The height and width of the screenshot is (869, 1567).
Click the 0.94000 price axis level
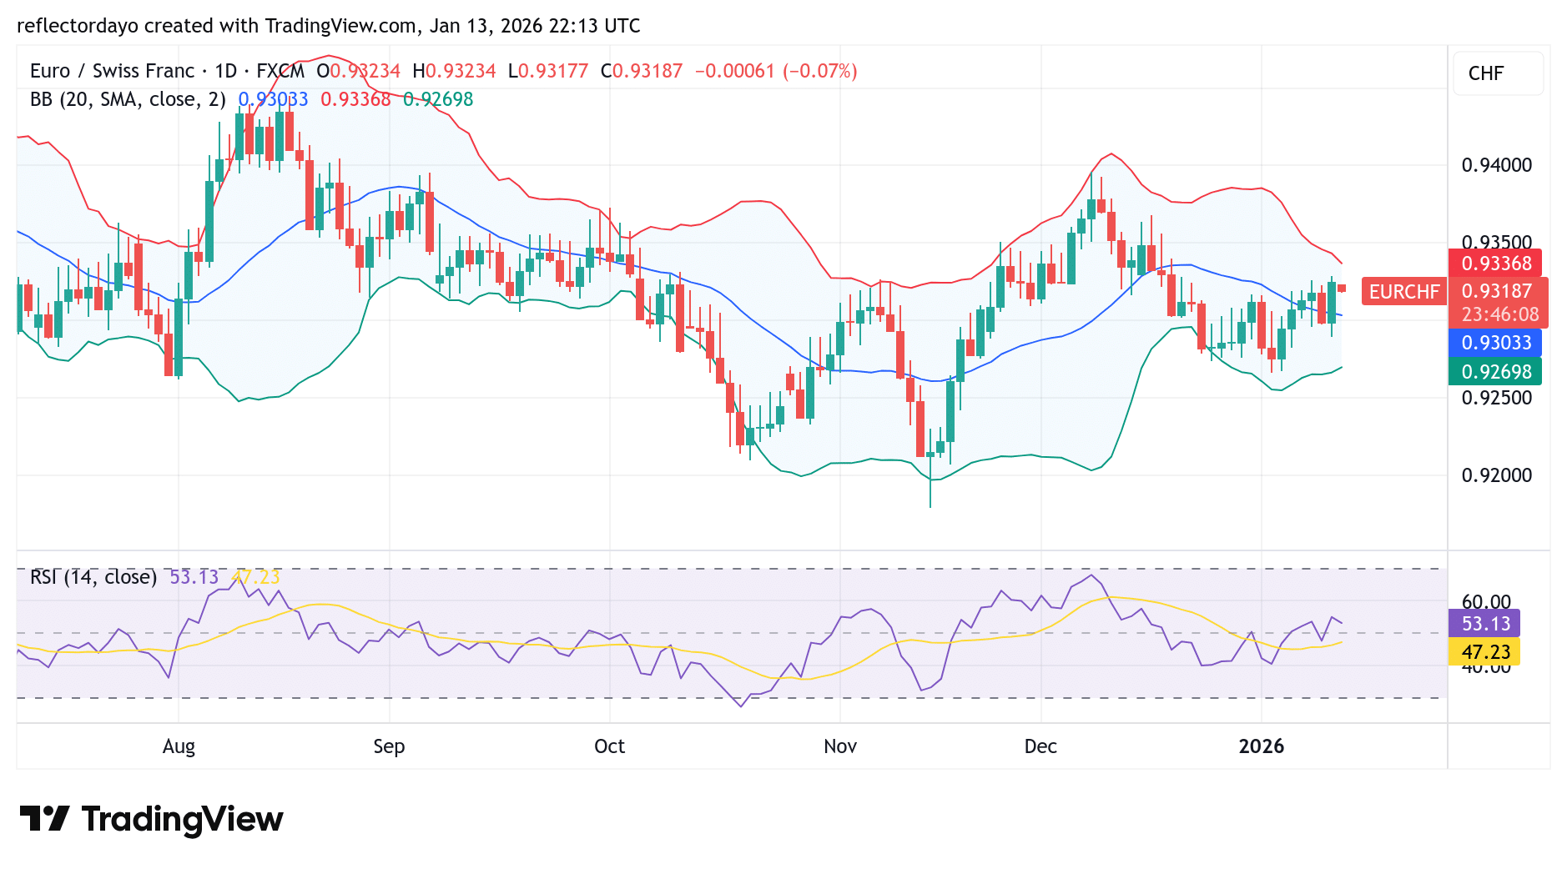[x=1499, y=164]
